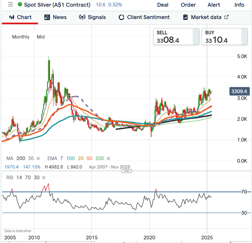Open the hamburger menu icon
Viewport: 252px width, 243px height.
pos(10,4)
